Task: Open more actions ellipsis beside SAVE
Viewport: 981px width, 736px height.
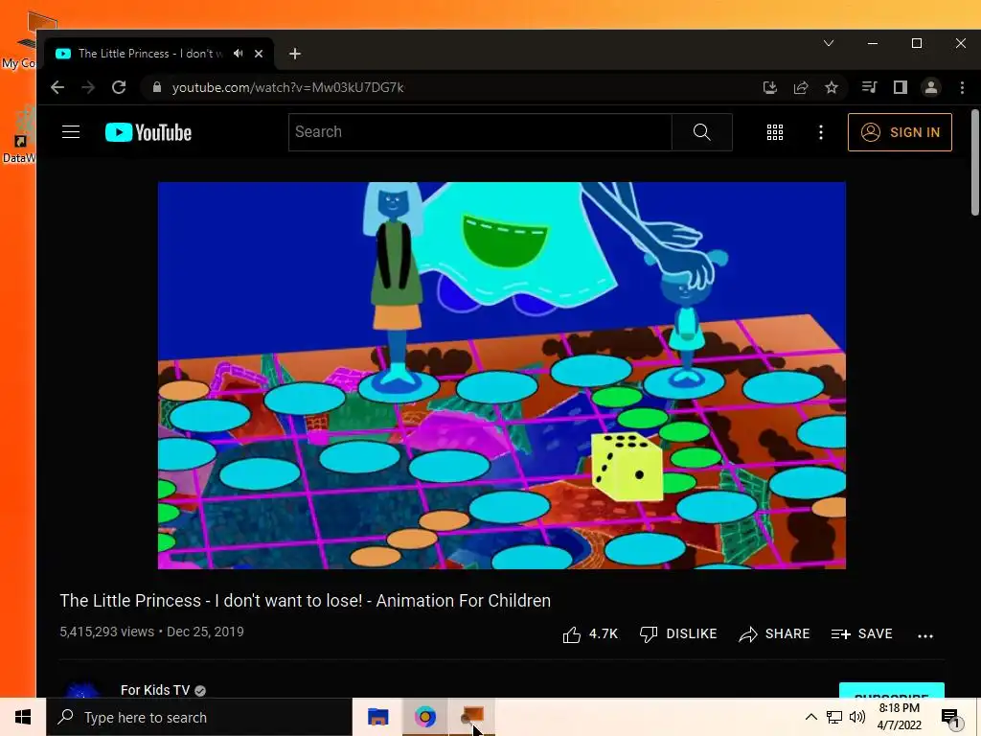Action: 925,636
